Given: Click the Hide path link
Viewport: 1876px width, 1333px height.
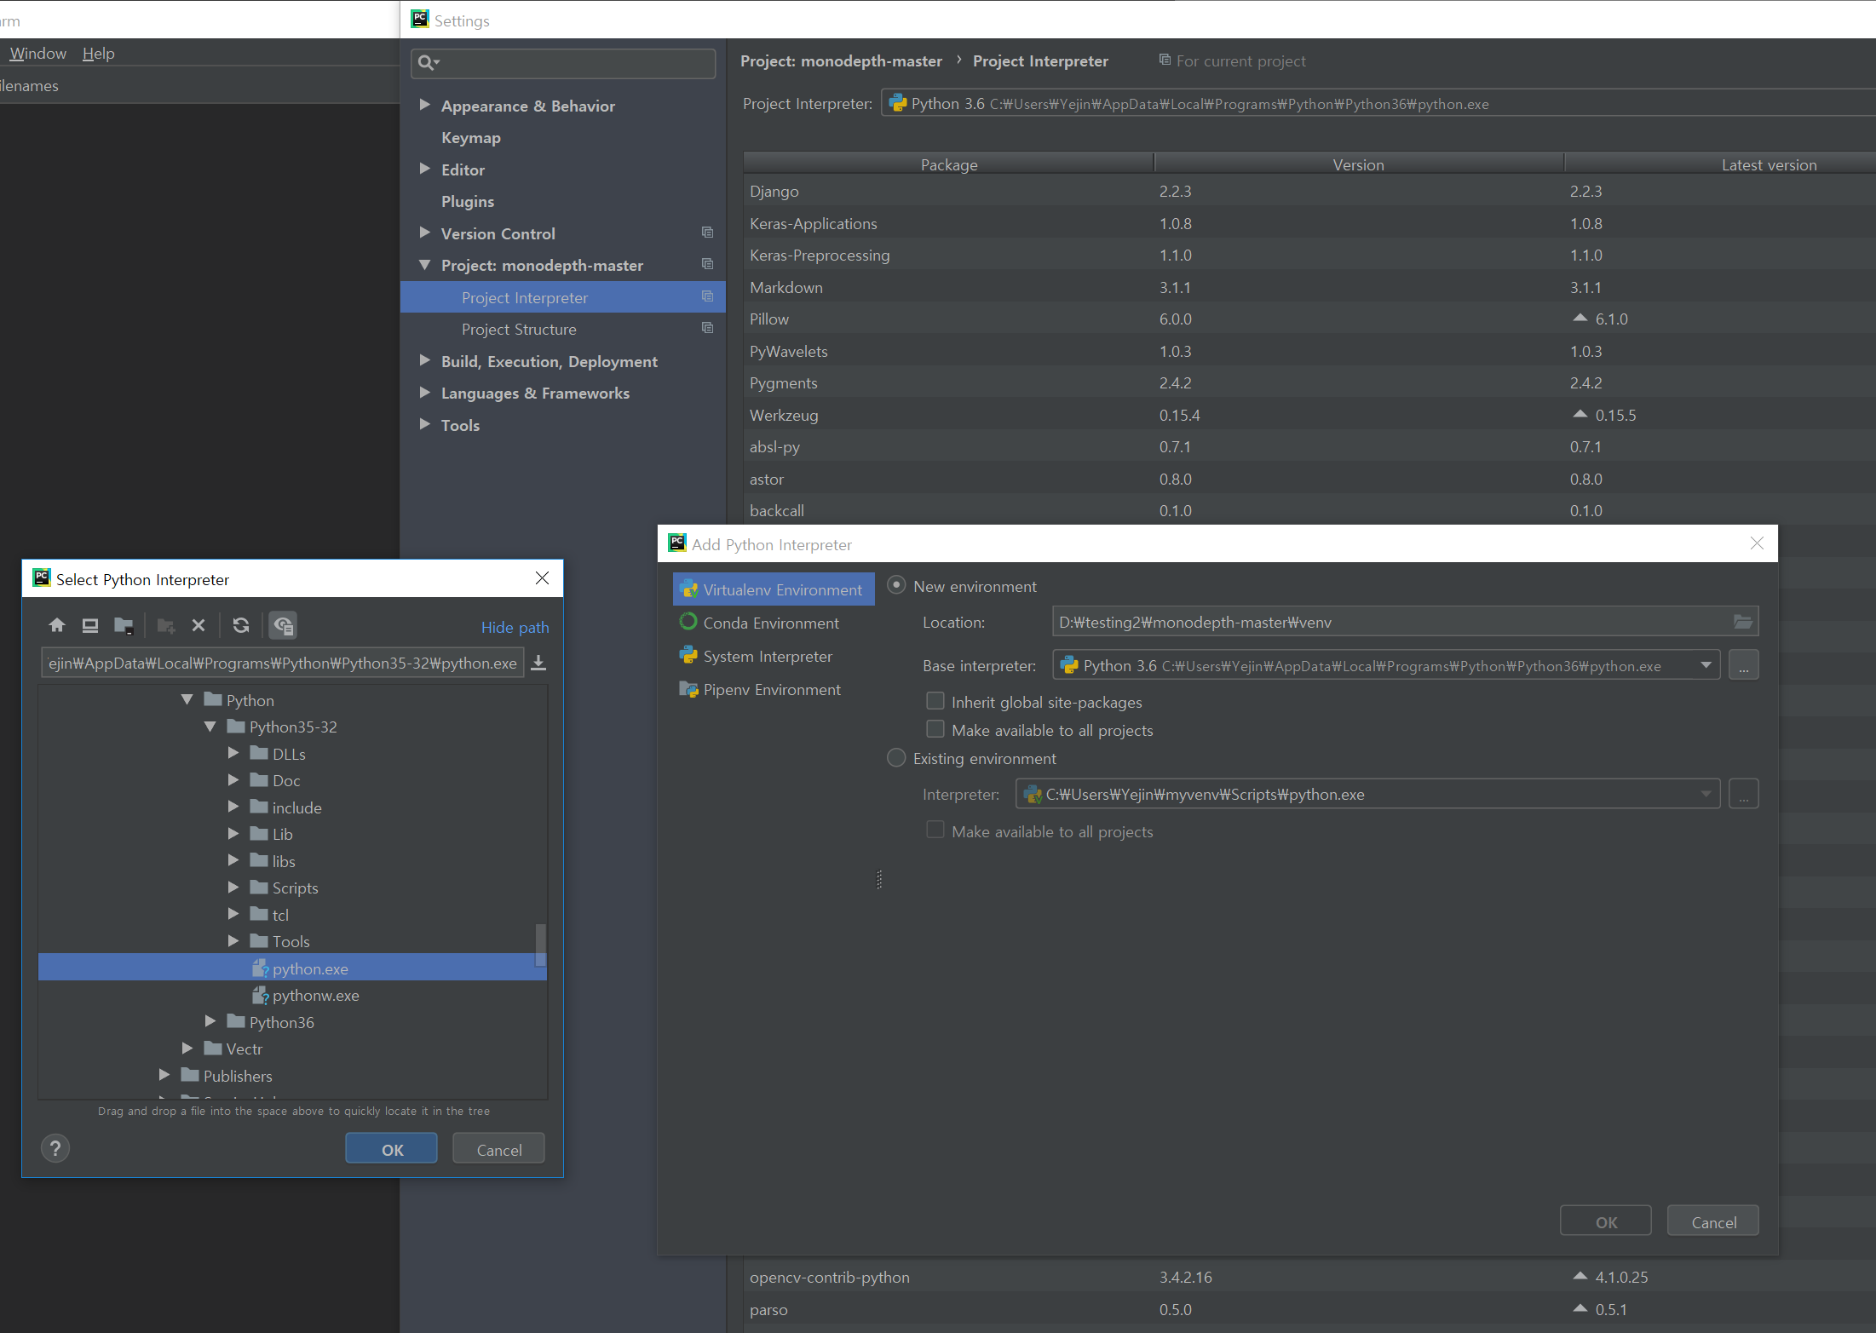Looking at the screenshot, I should (515, 628).
